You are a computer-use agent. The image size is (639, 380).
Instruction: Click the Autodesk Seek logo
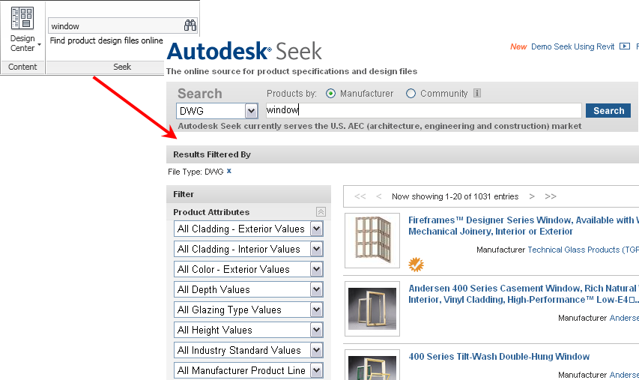pos(244,52)
